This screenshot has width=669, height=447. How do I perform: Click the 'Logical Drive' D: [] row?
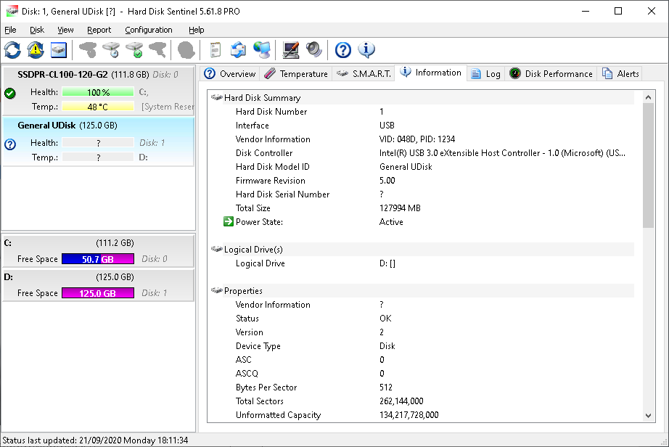coord(429,263)
